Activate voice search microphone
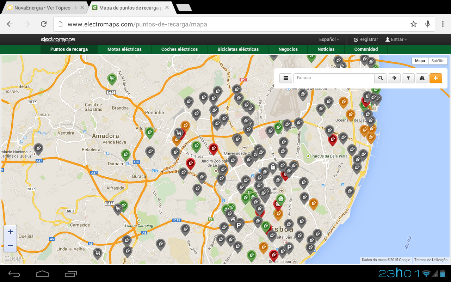This screenshot has width=451, height=282. click(428, 24)
